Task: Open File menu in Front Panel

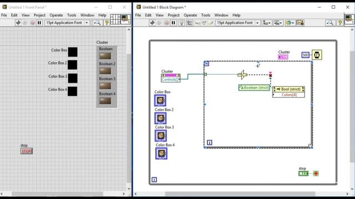Action: click(x=4, y=15)
